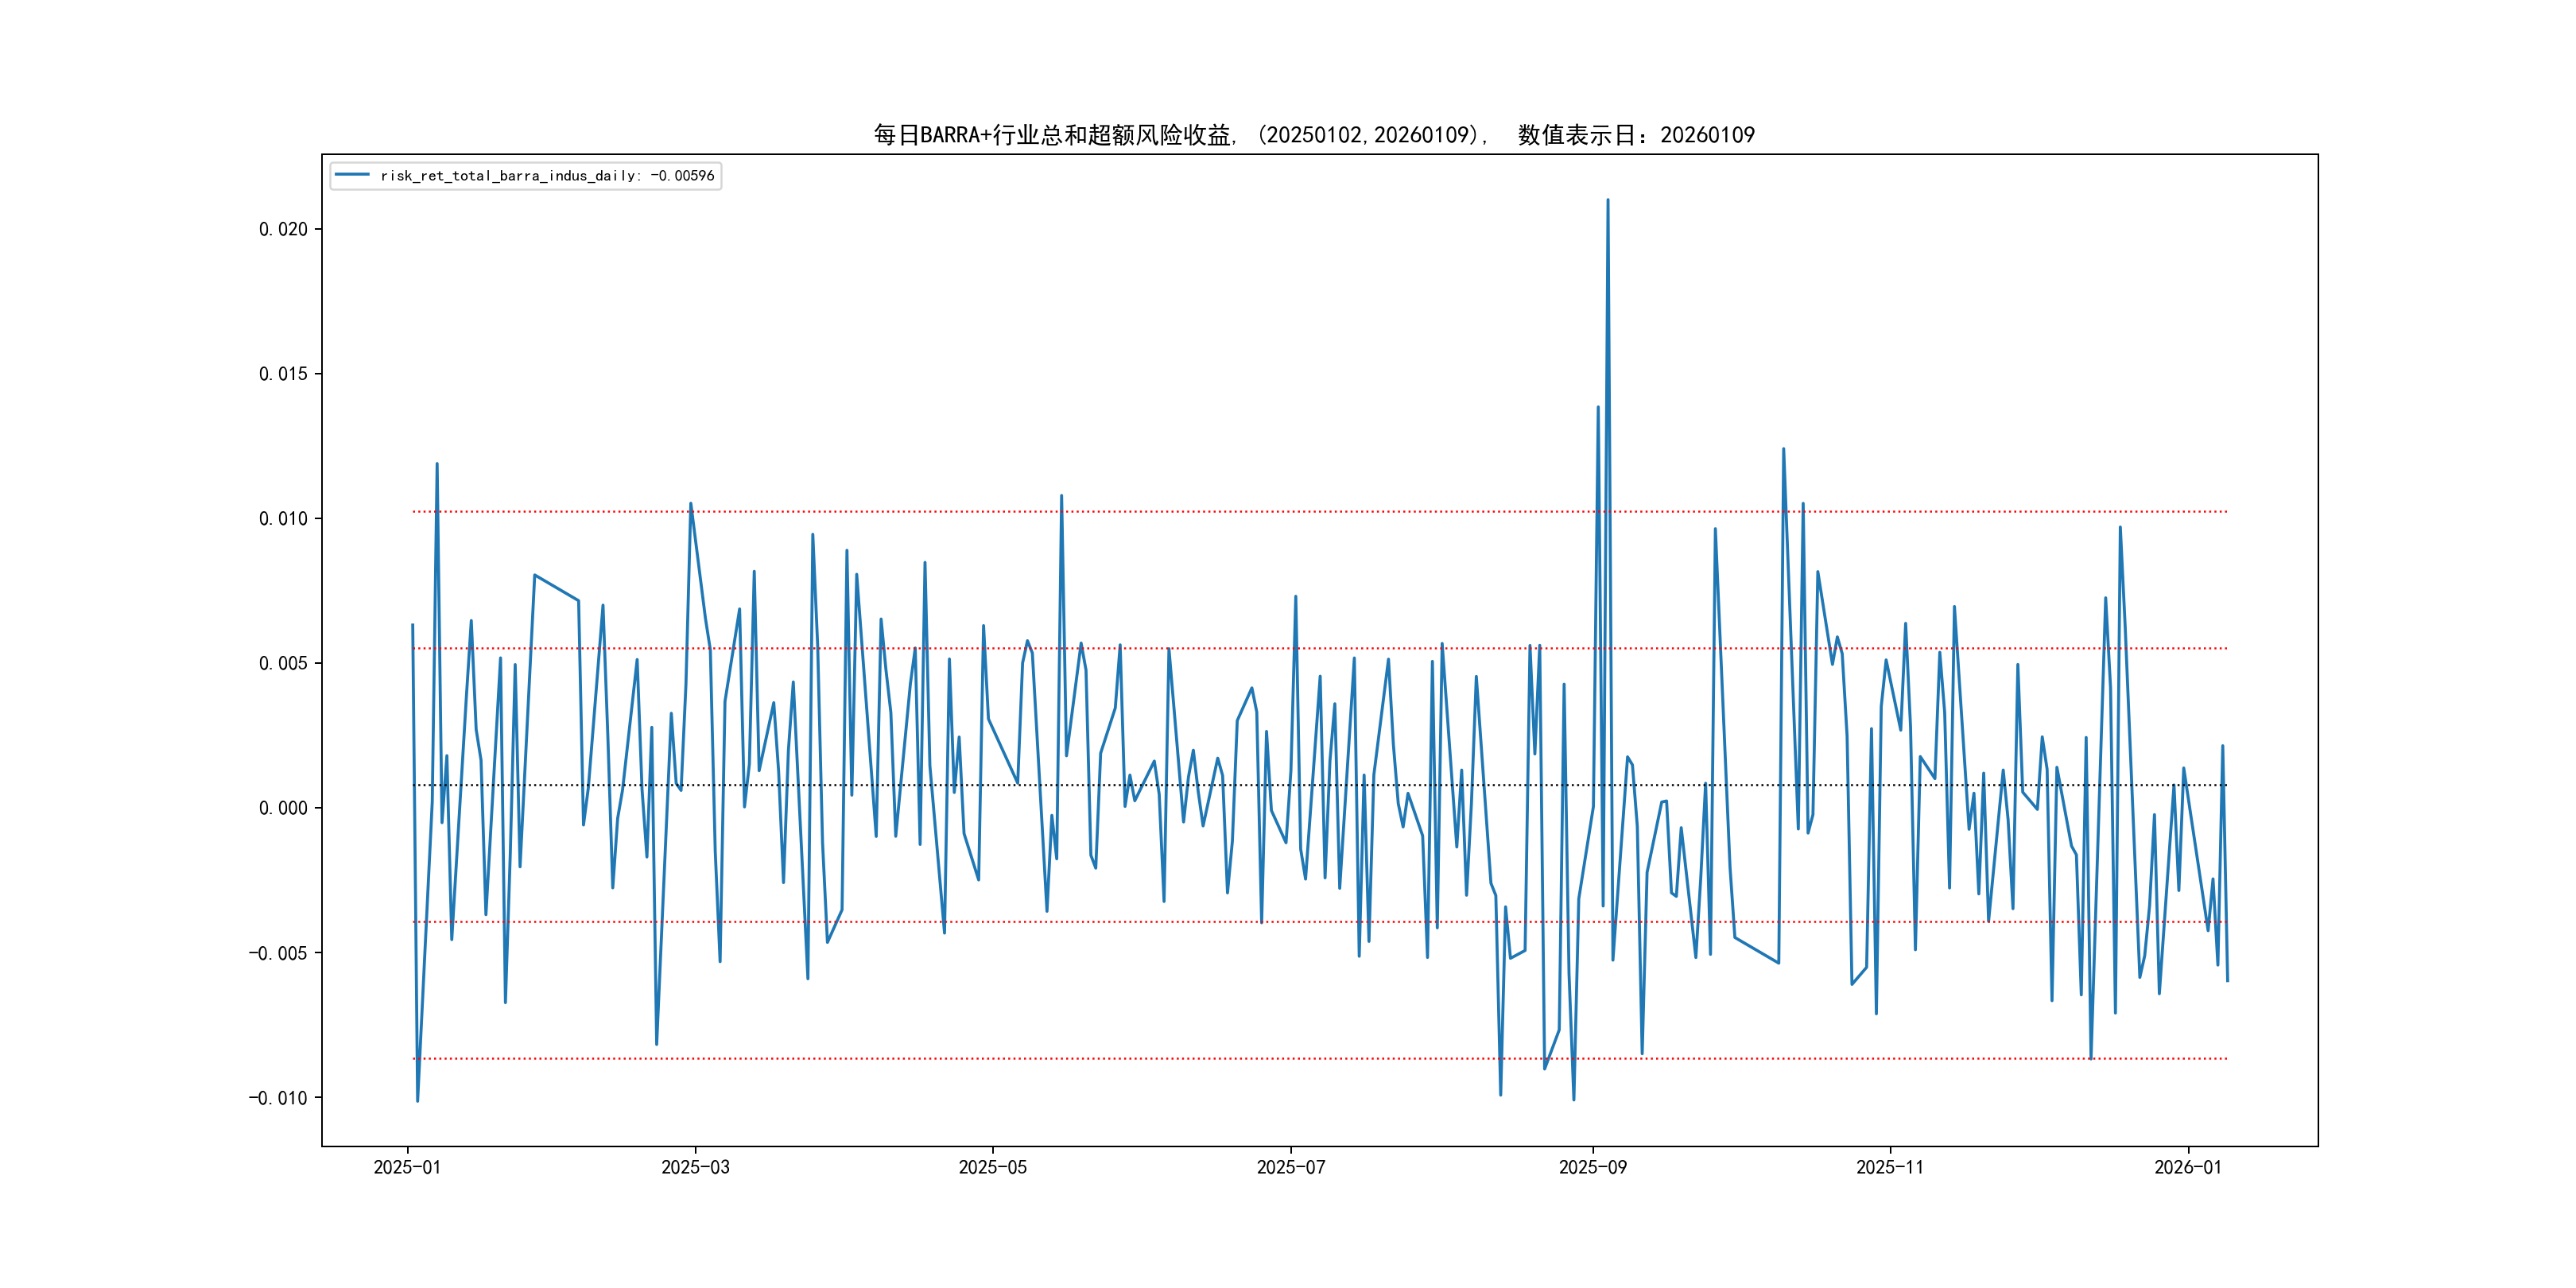Click the 2025-05 x-axis label
Viewport: 2576px width, 1288px height.
992,1167
